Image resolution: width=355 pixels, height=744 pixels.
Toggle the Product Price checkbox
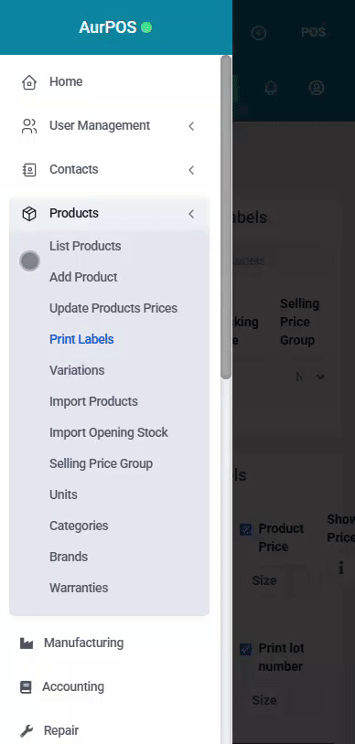click(x=246, y=529)
